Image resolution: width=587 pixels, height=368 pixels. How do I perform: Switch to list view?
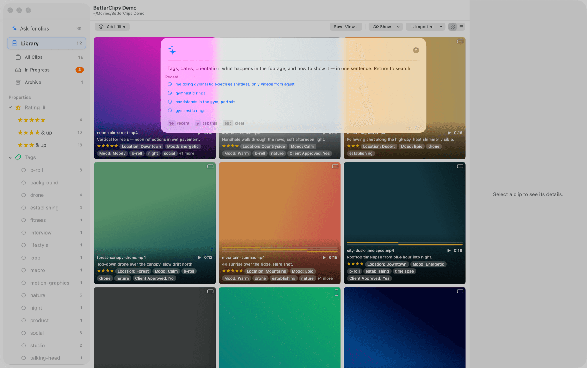pyautogui.click(x=461, y=27)
